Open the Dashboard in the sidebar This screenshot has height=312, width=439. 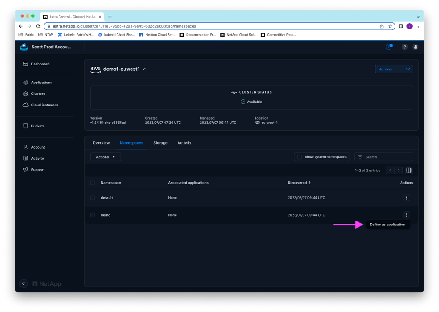point(37,64)
